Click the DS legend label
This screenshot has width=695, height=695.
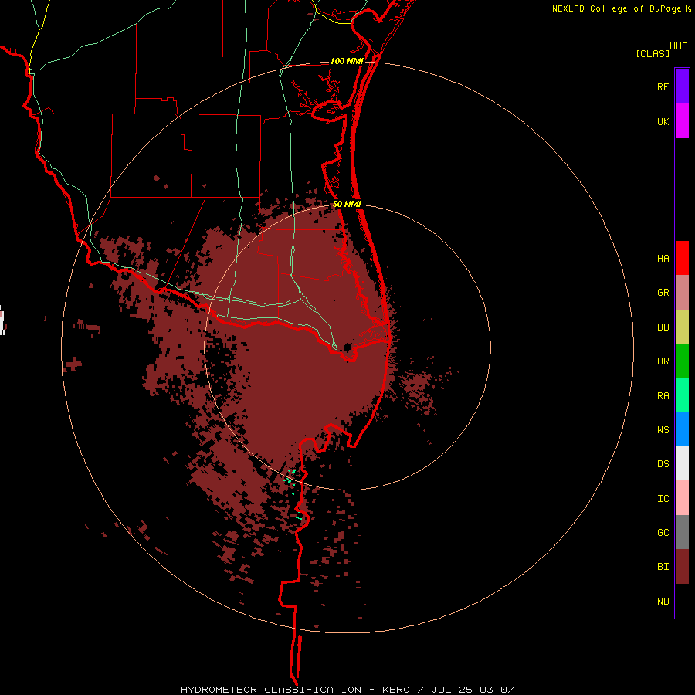663,464
